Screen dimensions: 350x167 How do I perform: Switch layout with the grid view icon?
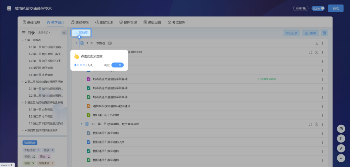[324, 33]
